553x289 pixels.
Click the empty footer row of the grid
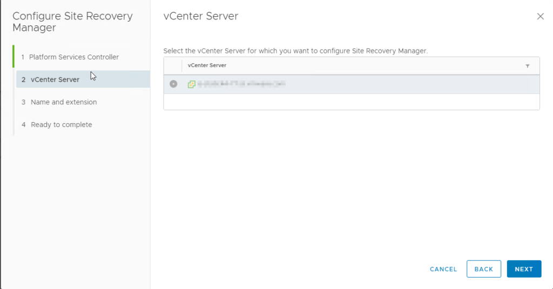click(x=351, y=102)
